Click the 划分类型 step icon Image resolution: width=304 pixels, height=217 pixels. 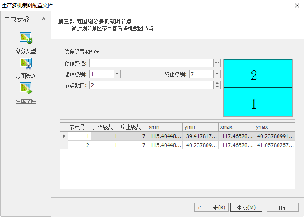click(x=26, y=38)
